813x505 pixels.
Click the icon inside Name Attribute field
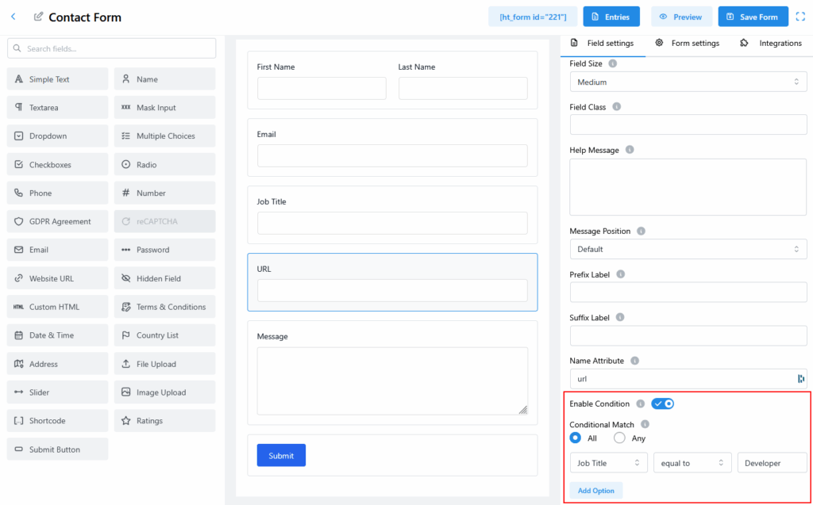coord(800,379)
